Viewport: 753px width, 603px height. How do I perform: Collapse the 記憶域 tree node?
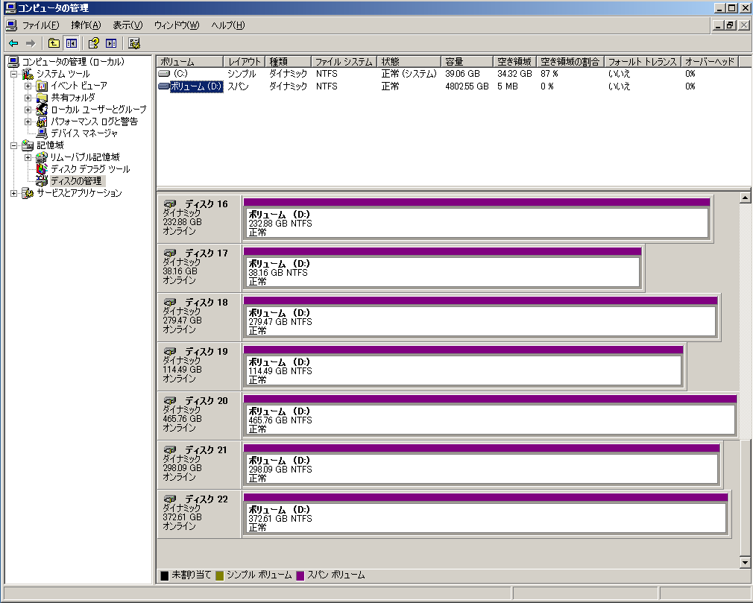[14, 145]
